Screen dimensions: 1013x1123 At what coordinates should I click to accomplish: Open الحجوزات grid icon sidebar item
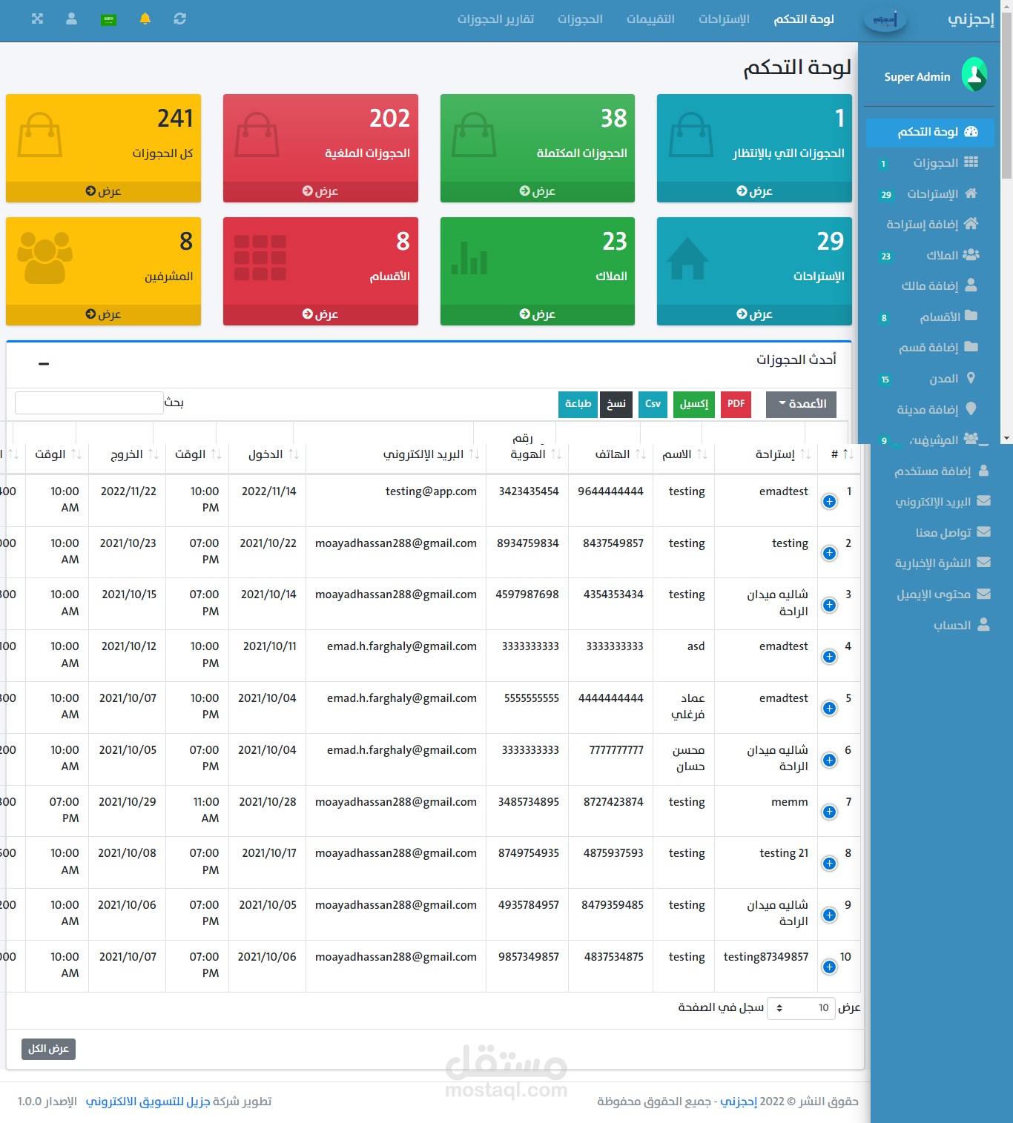click(x=930, y=163)
